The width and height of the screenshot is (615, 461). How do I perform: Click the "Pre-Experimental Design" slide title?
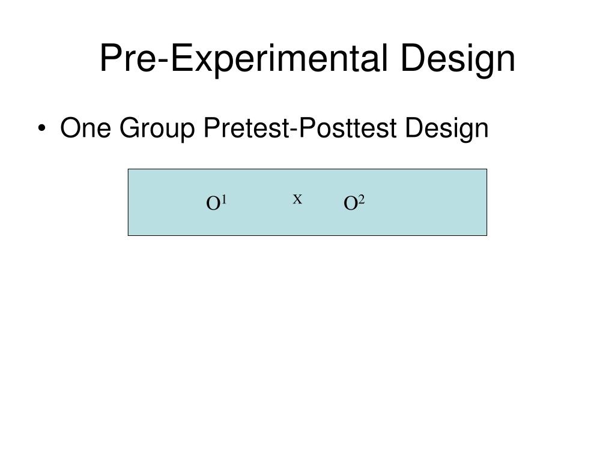pyautogui.click(x=307, y=59)
